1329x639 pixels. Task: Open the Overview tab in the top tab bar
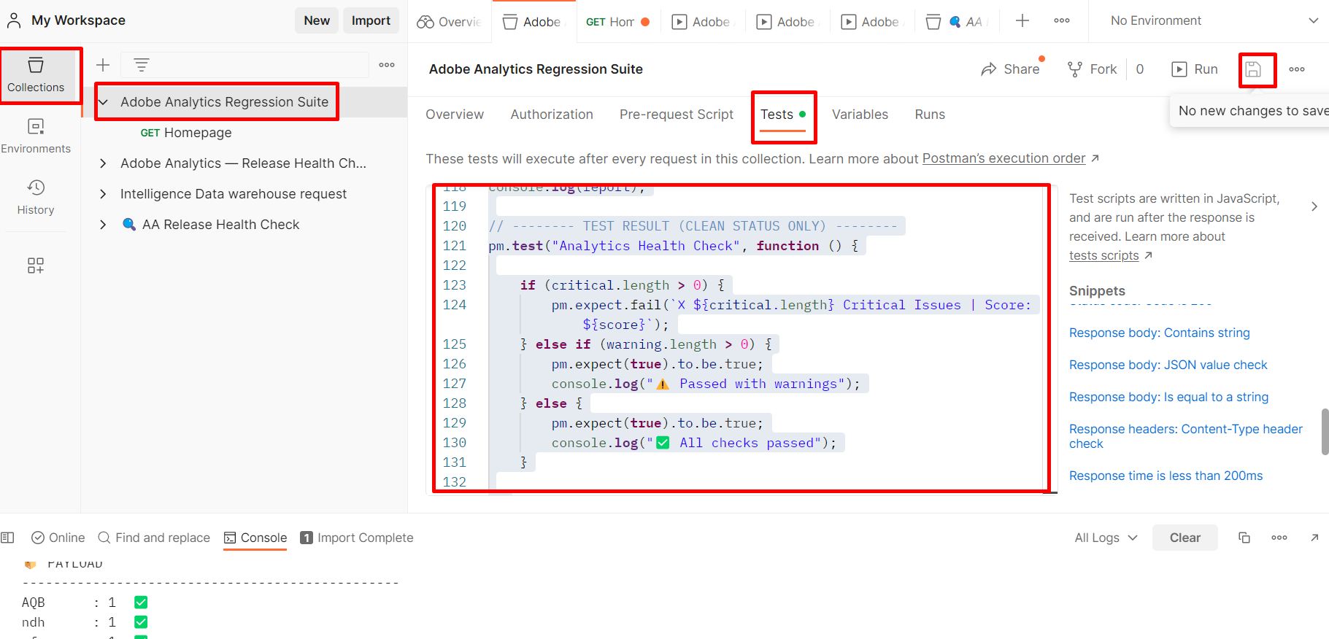coord(449,22)
